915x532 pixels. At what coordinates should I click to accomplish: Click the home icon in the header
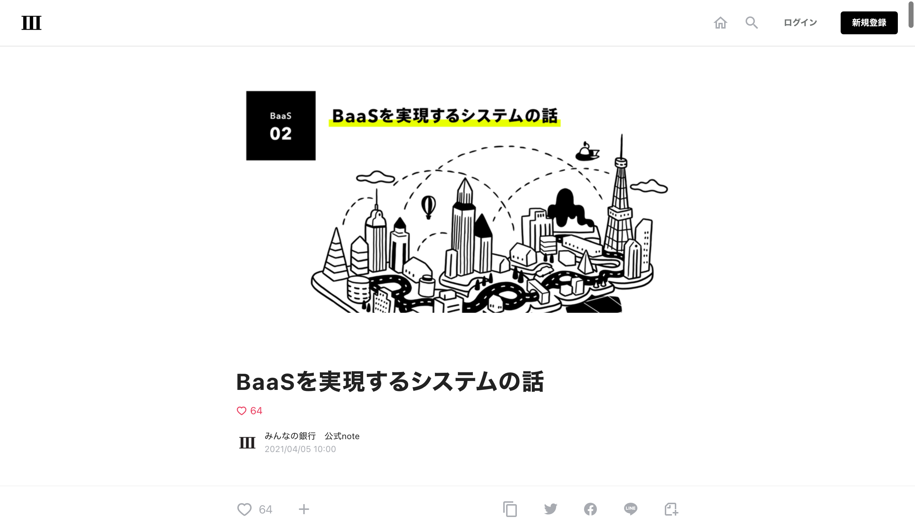(x=720, y=23)
